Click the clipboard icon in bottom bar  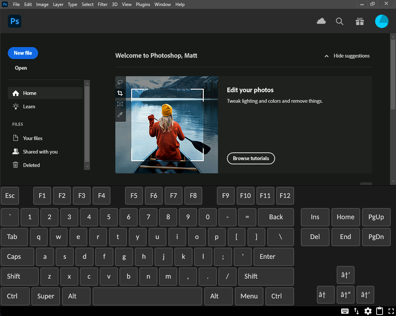[380, 311]
